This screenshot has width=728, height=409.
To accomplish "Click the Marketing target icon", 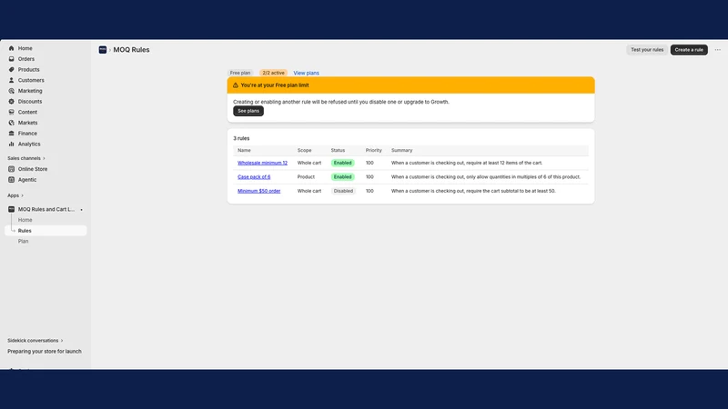I will pyautogui.click(x=12, y=91).
